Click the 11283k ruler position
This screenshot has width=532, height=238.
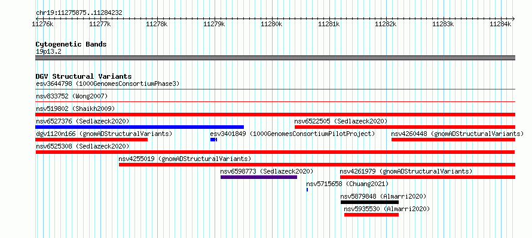(443, 24)
